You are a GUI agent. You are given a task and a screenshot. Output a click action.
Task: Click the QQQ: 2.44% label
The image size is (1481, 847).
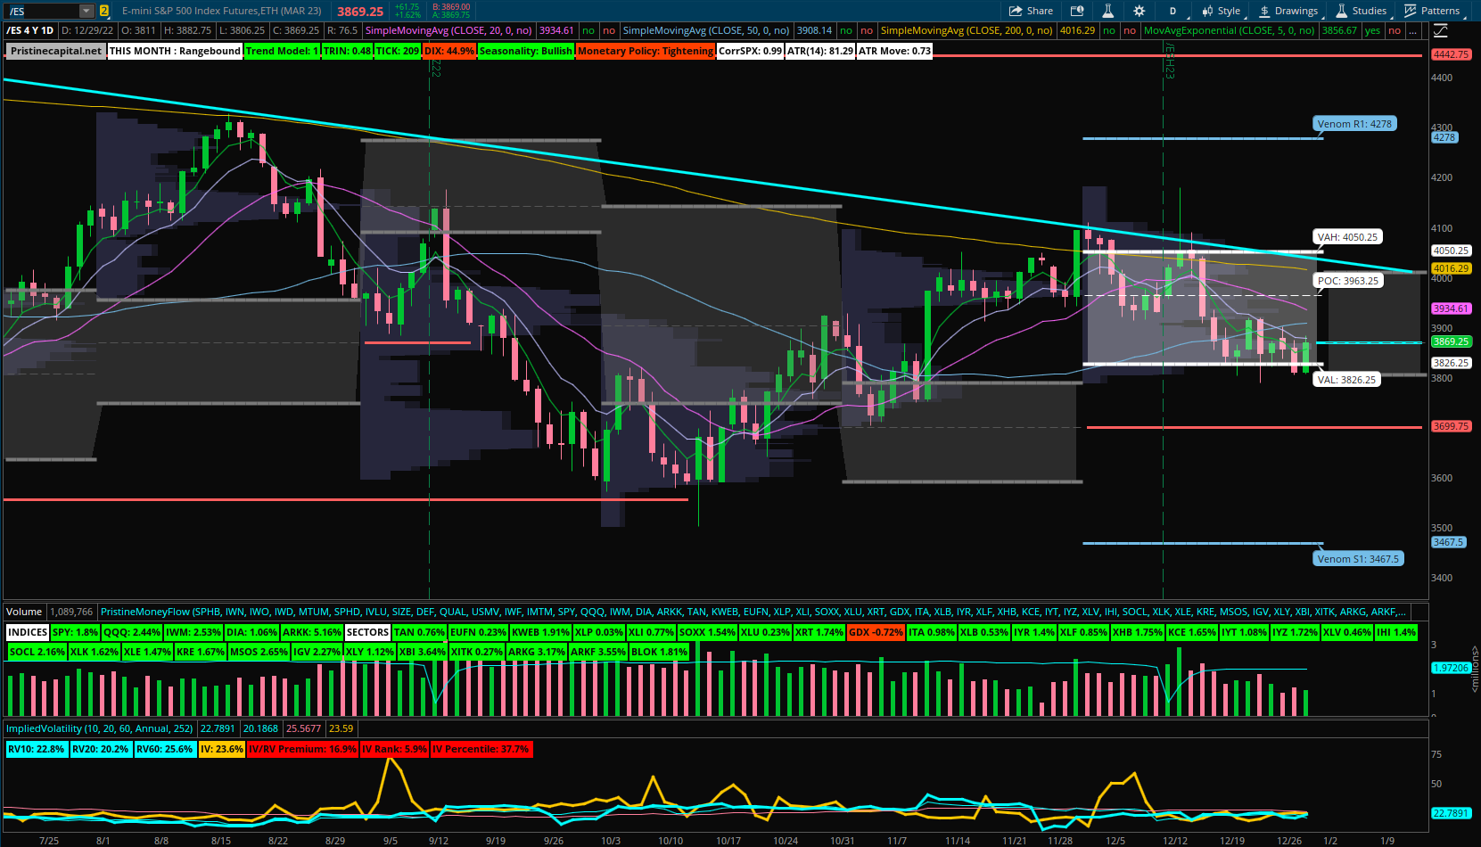coord(132,632)
